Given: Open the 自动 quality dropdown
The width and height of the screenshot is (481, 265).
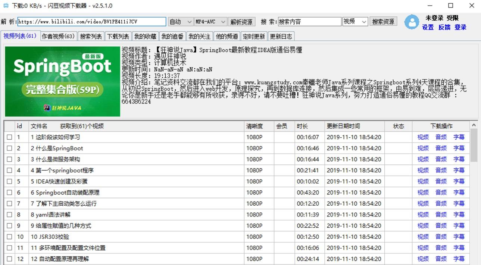Looking at the screenshot, I should pos(181,22).
